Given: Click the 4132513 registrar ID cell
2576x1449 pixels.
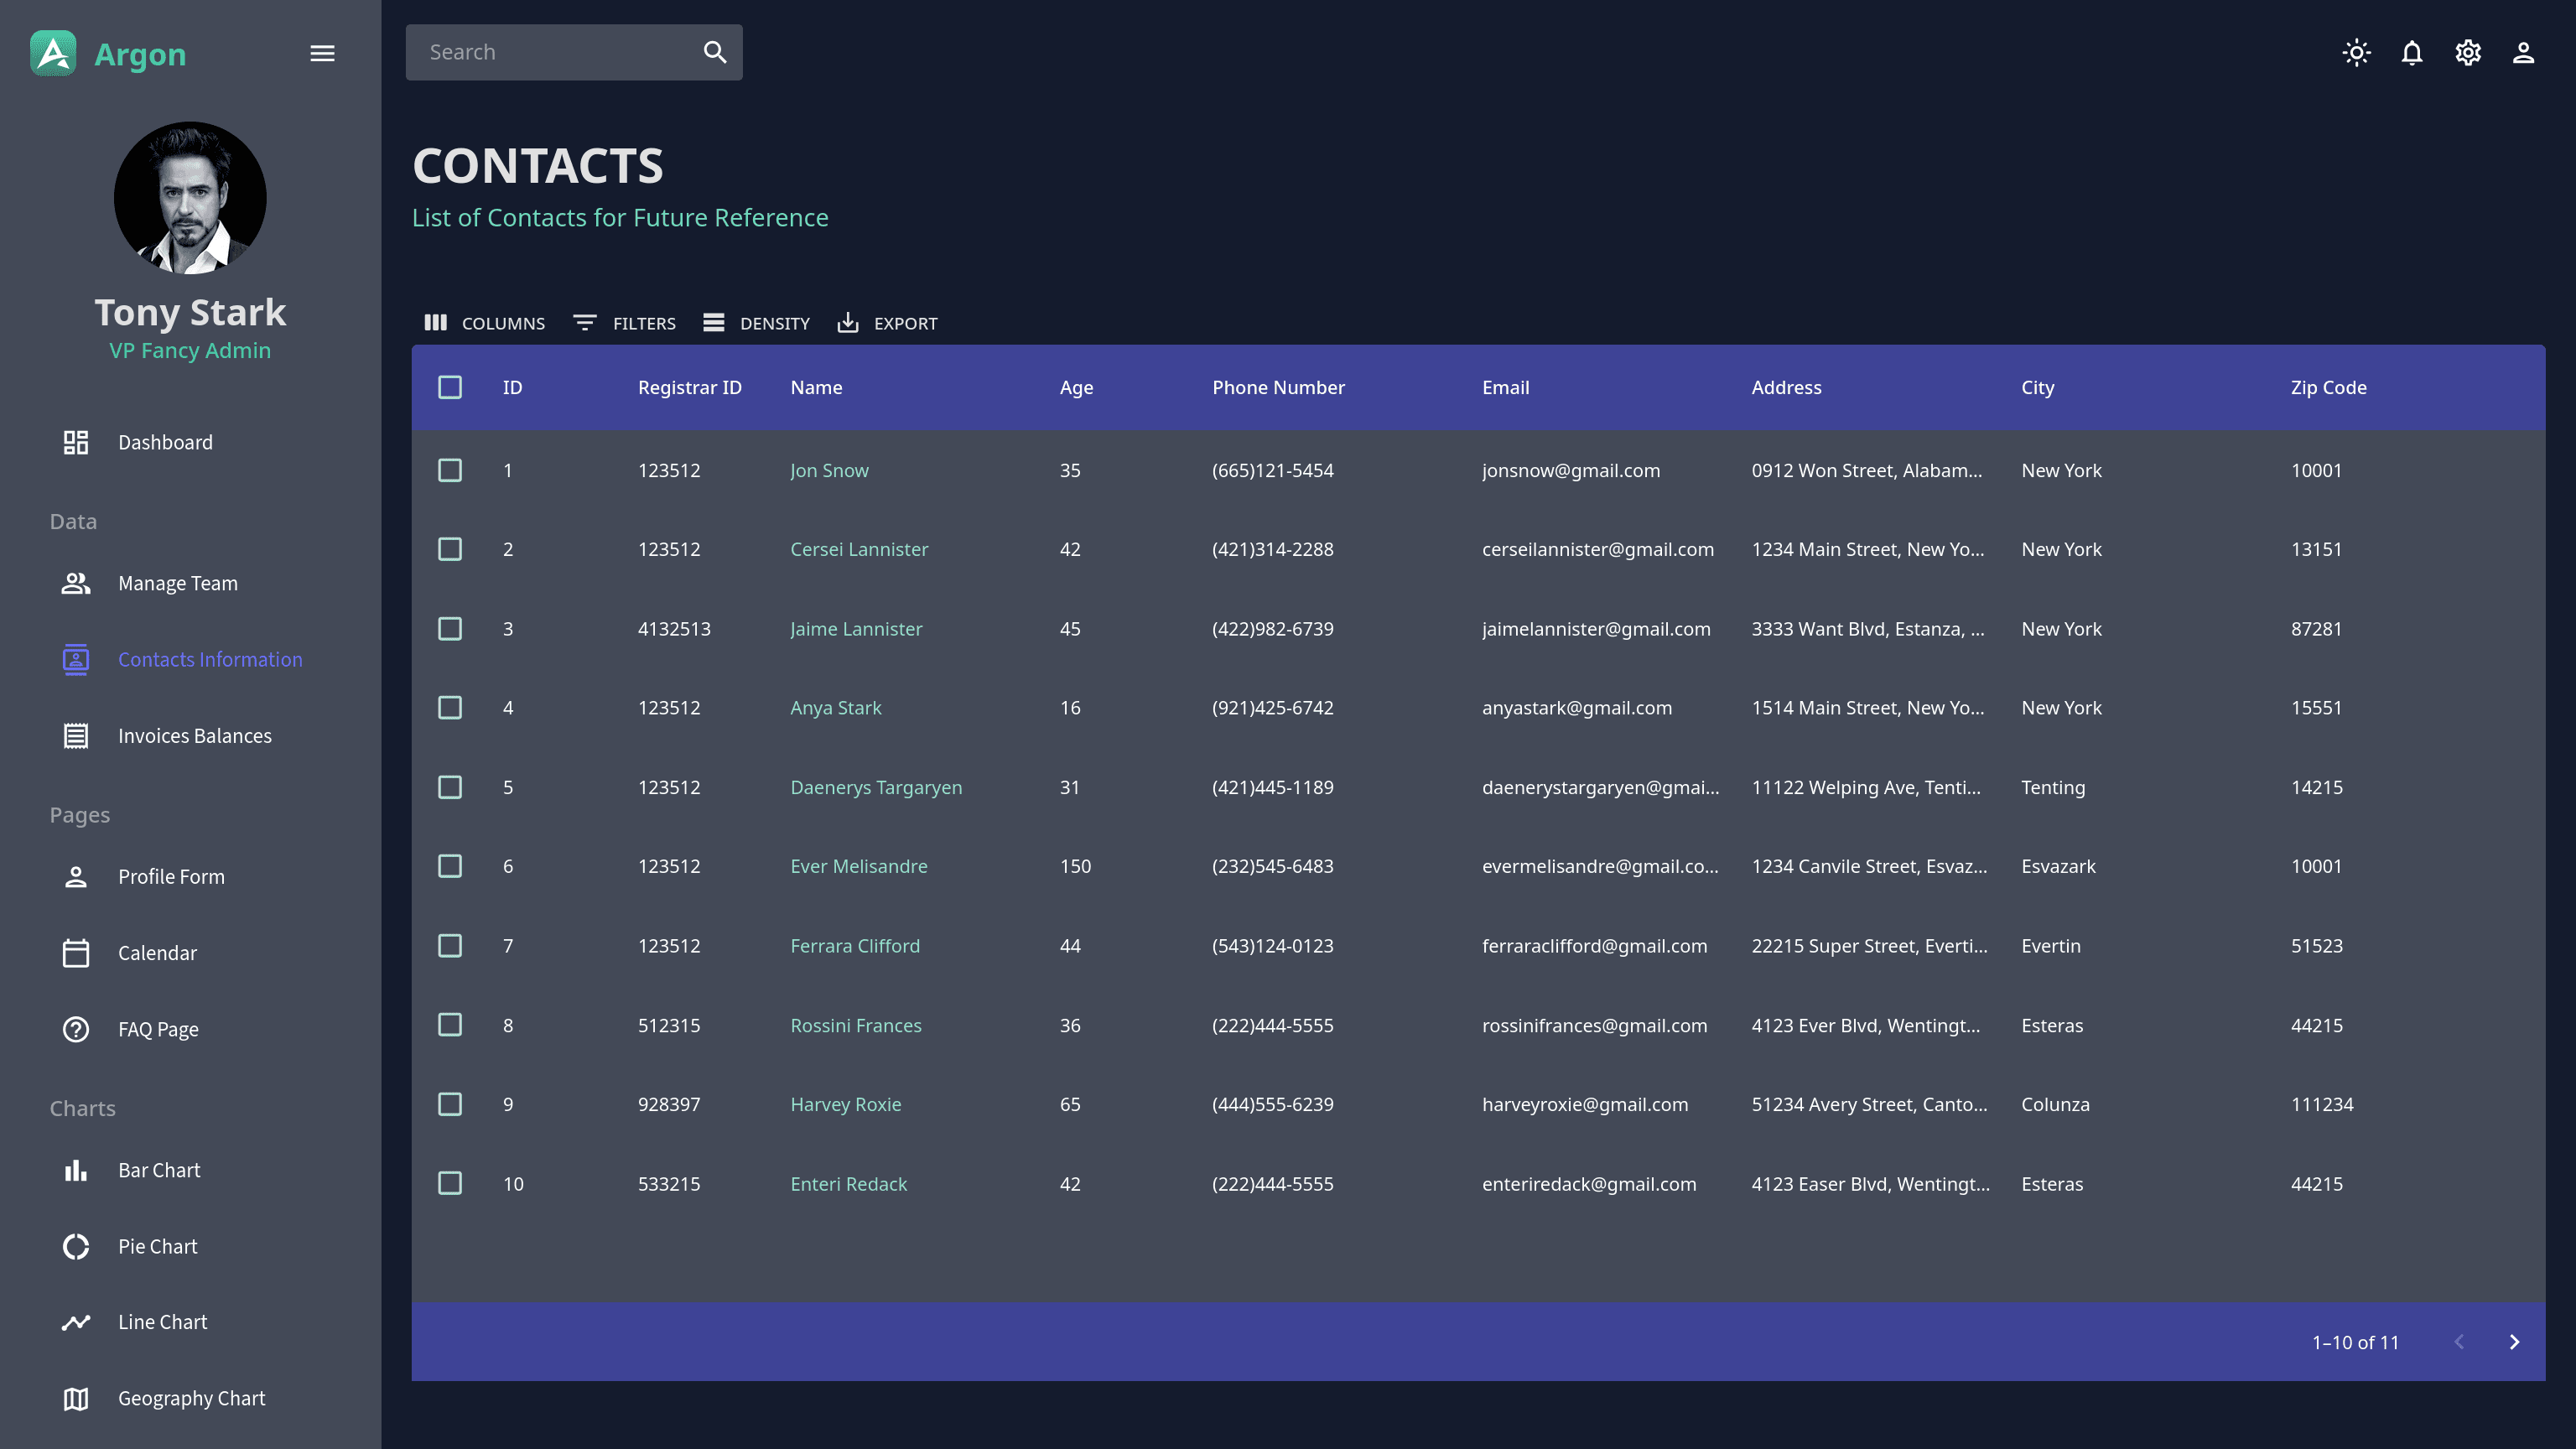Looking at the screenshot, I should (674, 629).
